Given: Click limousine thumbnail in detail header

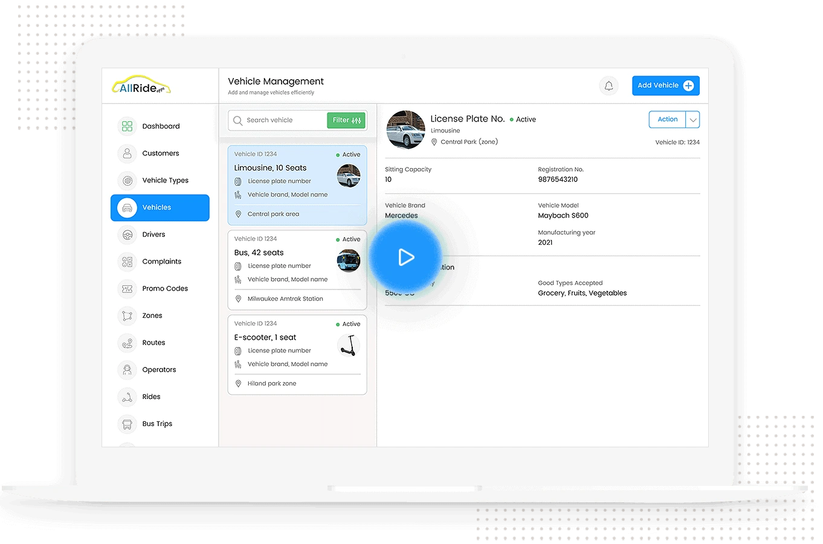Looking at the screenshot, I should click(405, 129).
